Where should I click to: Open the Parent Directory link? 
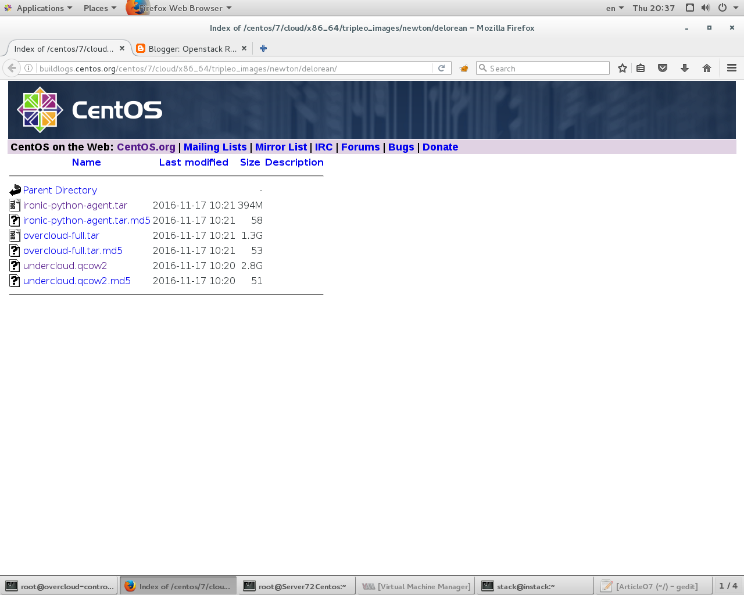(60, 190)
